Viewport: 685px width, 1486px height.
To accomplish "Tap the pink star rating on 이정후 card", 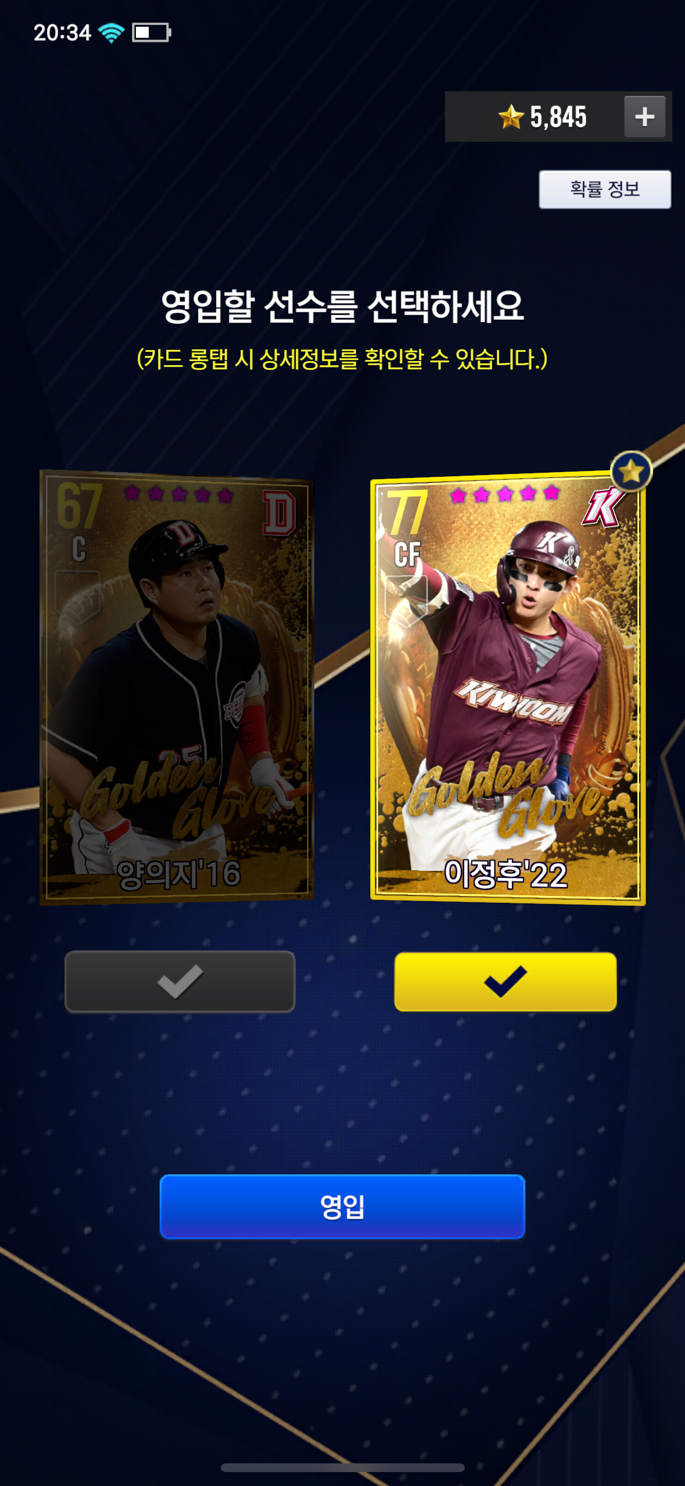I will [x=504, y=494].
